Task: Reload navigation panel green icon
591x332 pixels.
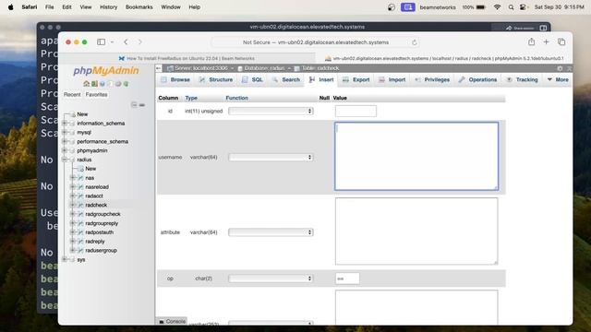Action: click(x=126, y=84)
